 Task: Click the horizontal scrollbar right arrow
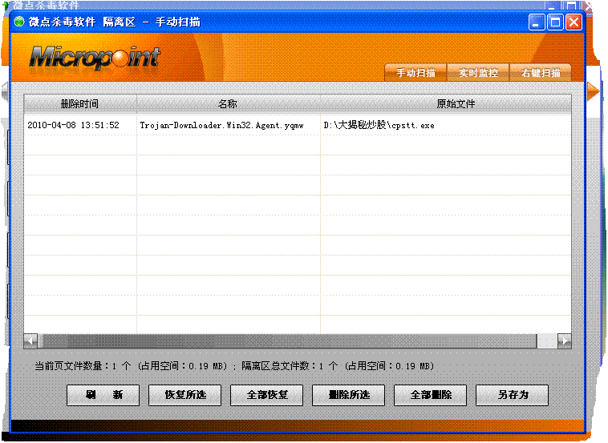[x=564, y=340]
